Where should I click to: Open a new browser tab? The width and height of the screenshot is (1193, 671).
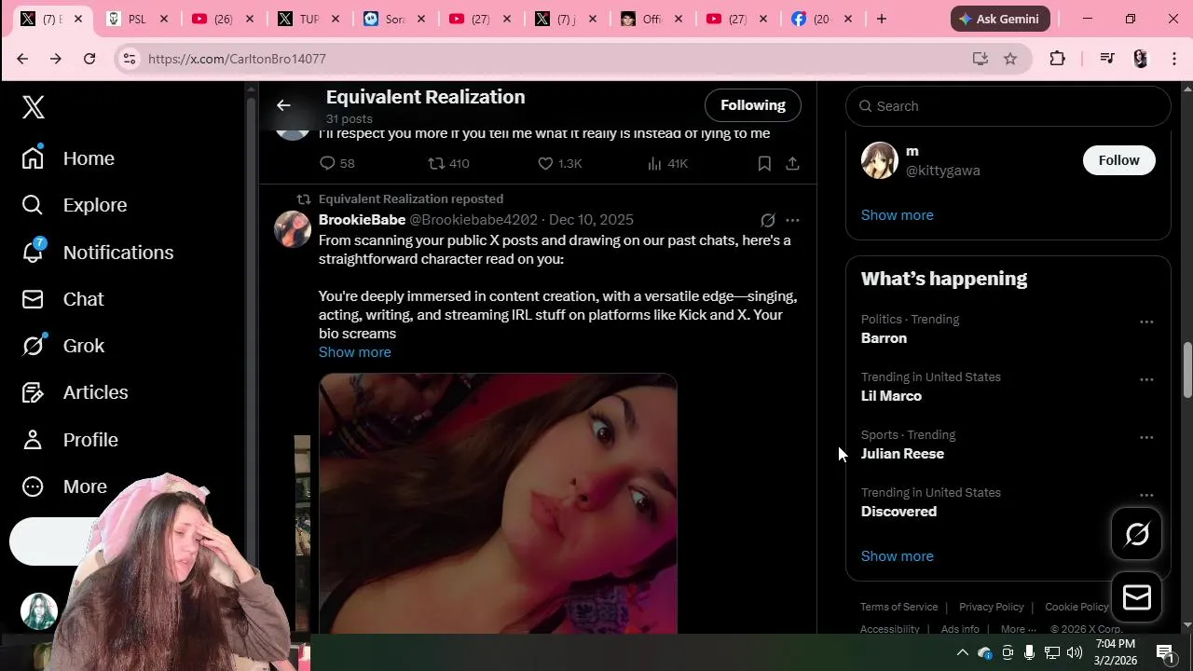(x=881, y=19)
